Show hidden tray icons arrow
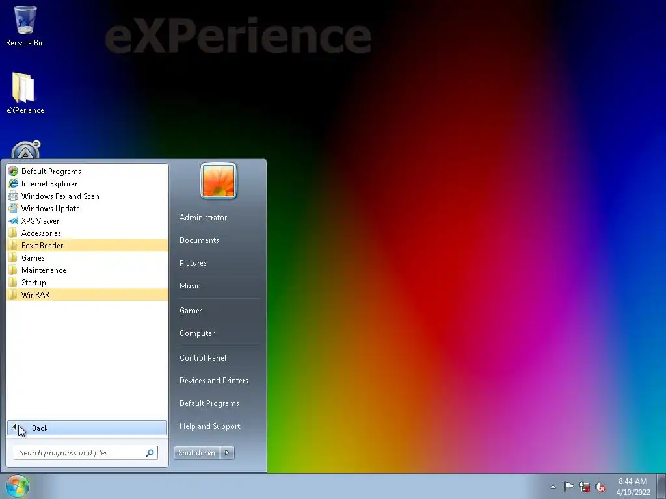 [x=553, y=487]
